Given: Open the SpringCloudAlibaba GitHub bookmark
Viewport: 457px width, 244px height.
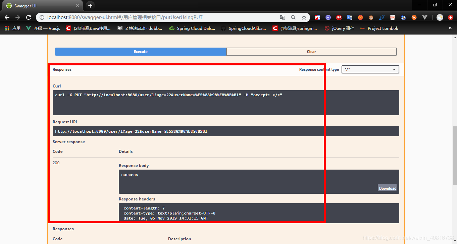Looking at the screenshot, I should (244, 28).
